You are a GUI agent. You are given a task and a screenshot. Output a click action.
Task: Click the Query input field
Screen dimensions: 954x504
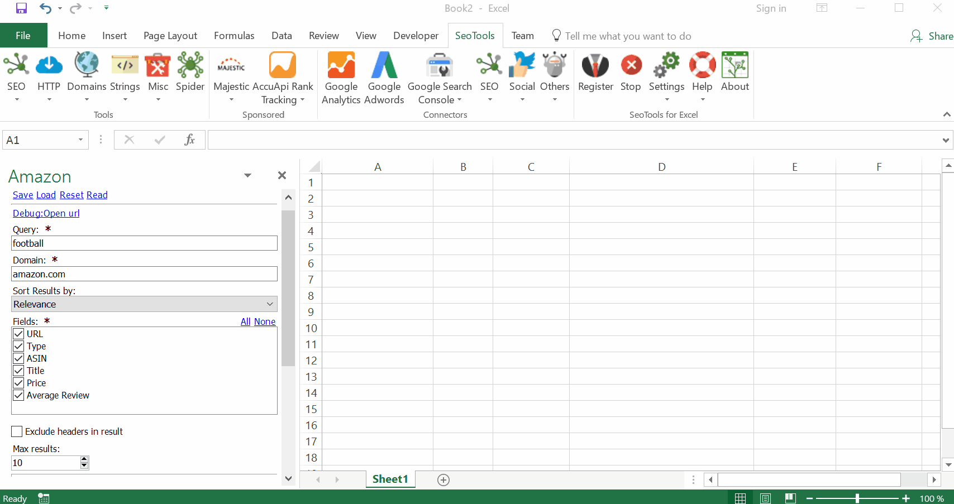145,243
